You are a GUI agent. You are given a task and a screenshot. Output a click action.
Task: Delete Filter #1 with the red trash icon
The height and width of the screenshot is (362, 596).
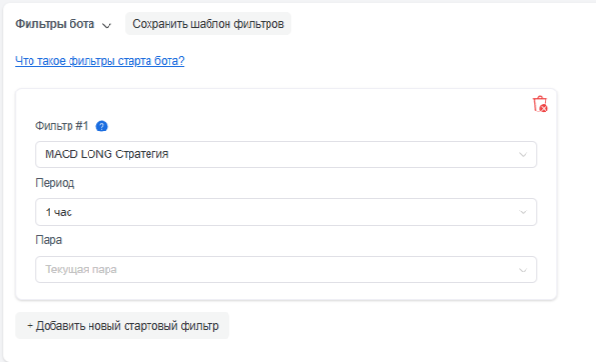tap(540, 104)
